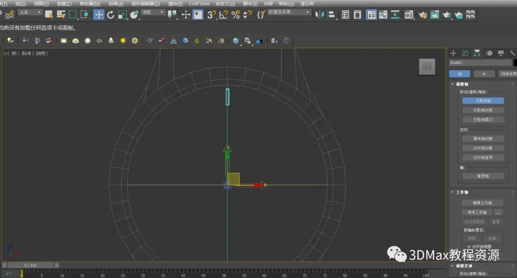Toggle the 仅影响轴 button
The height and width of the screenshot is (278, 517).
tap(483, 101)
